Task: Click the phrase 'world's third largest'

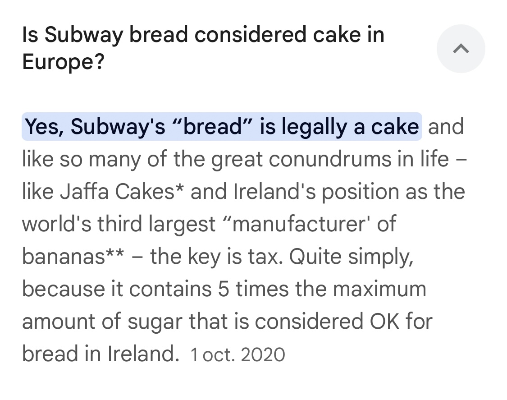Action: 119,224
